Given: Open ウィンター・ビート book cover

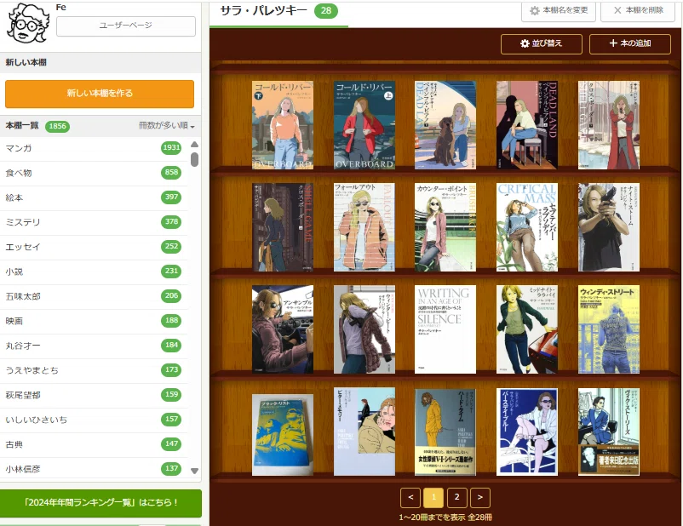Looking at the screenshot, I should tap(364, 329).
